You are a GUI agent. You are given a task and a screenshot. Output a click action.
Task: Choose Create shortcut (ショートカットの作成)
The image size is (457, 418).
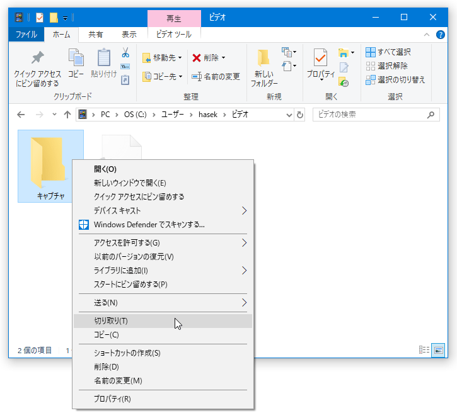(163, 353)
